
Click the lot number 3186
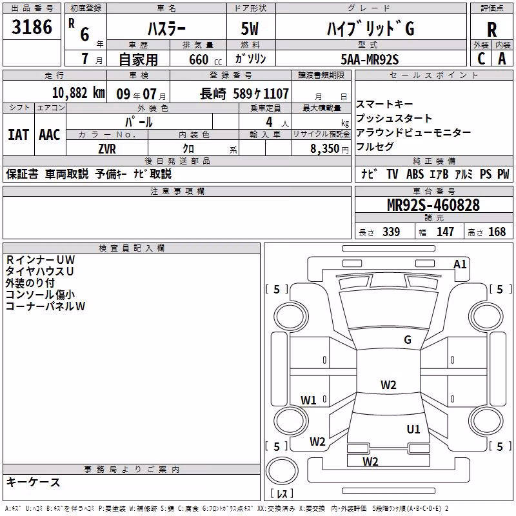[32, 27]
